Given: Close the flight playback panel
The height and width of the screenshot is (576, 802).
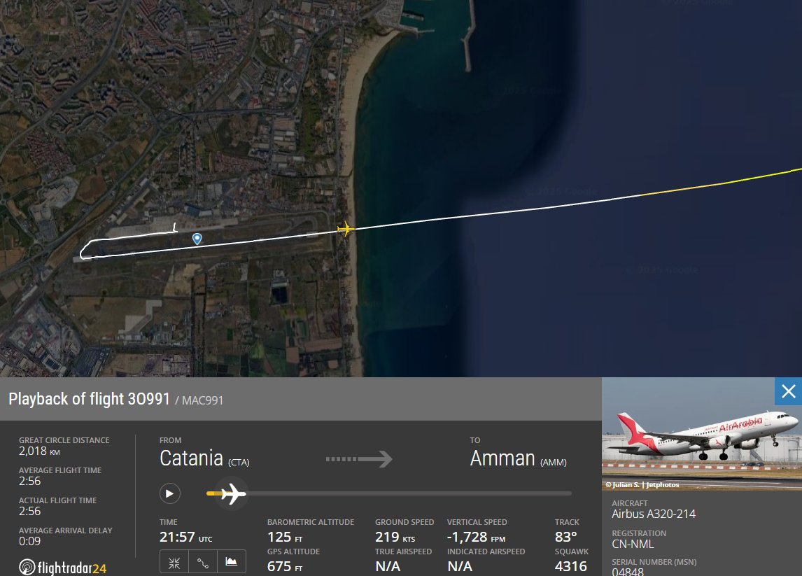Looking at the screenshot, I should pyautogui.click(x=788, y=391).
